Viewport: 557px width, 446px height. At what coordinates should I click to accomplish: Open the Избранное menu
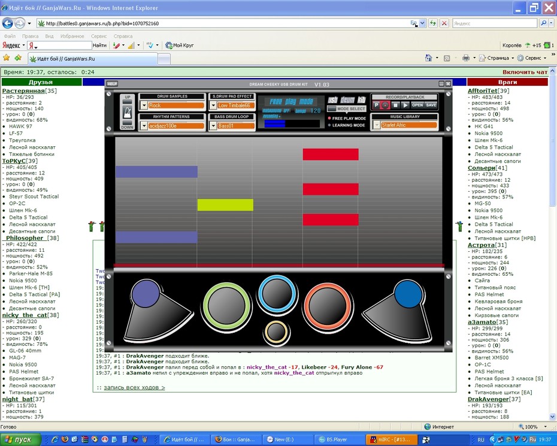(x=72, y=36)
